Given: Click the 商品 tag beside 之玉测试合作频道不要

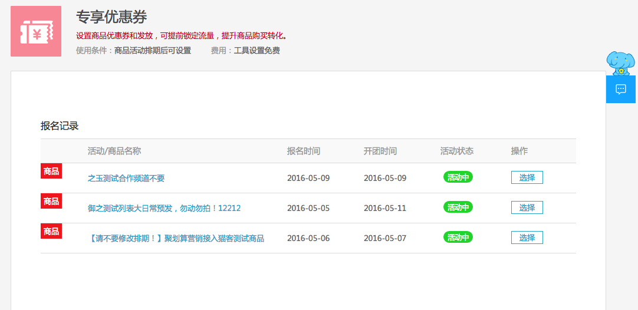Looking at the screenshot, I should tap(51, 171).
